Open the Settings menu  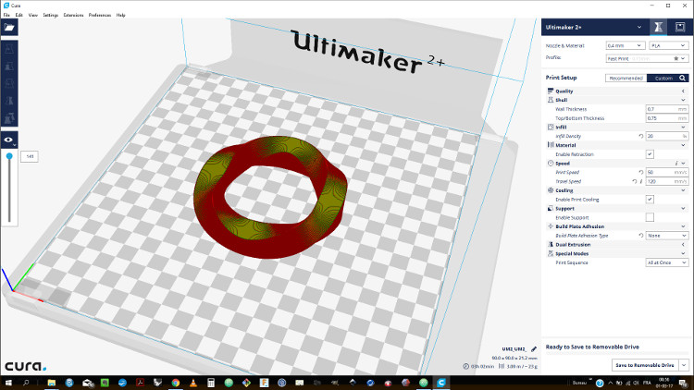click(x=51, y=15)
